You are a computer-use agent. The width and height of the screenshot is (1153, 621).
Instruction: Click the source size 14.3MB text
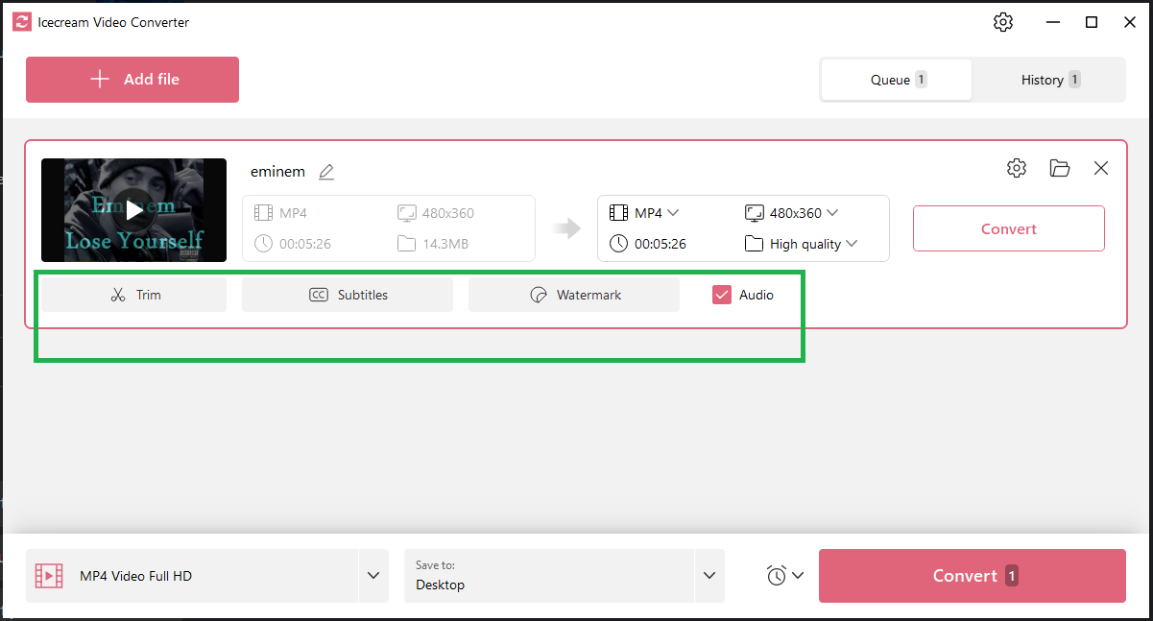(x=445, y=244)
